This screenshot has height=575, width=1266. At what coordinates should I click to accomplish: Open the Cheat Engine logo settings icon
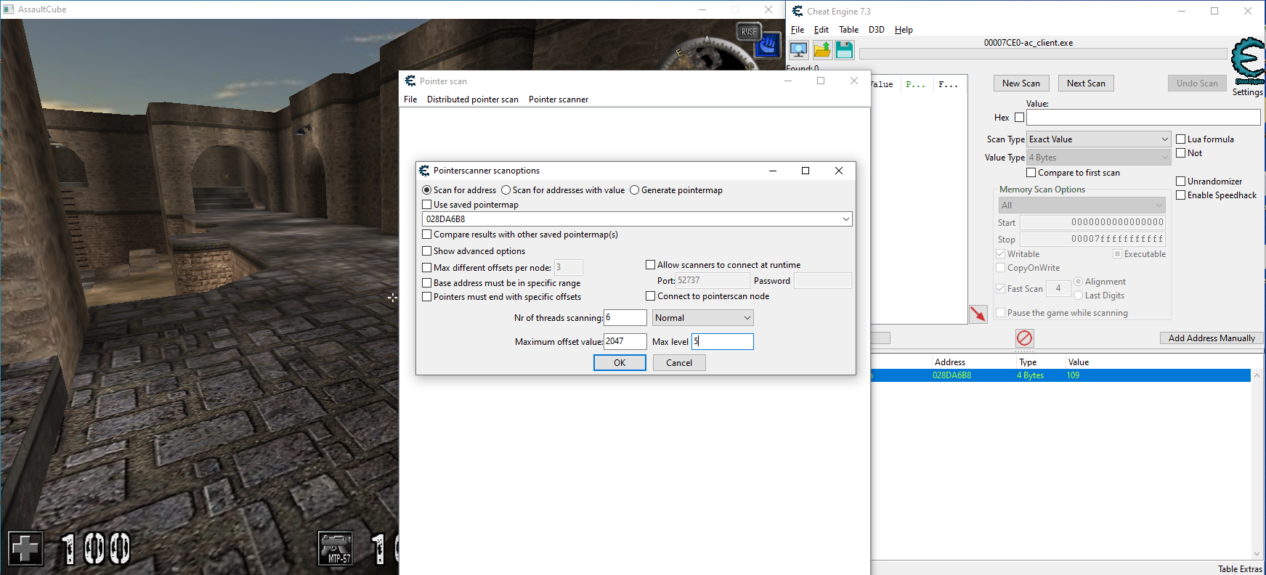[1249, 61]
